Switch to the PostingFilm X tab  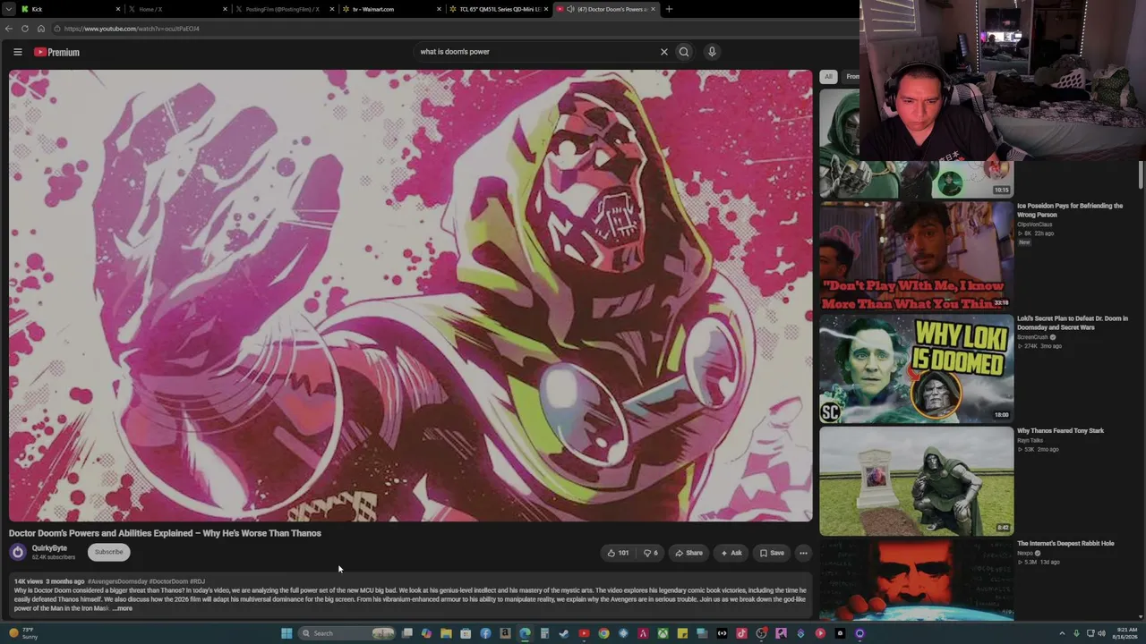(283, 9)
